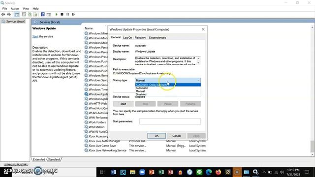Open File Explorer from the taskbar
This screenshot has width=315, height=177.
click(132, 172)
